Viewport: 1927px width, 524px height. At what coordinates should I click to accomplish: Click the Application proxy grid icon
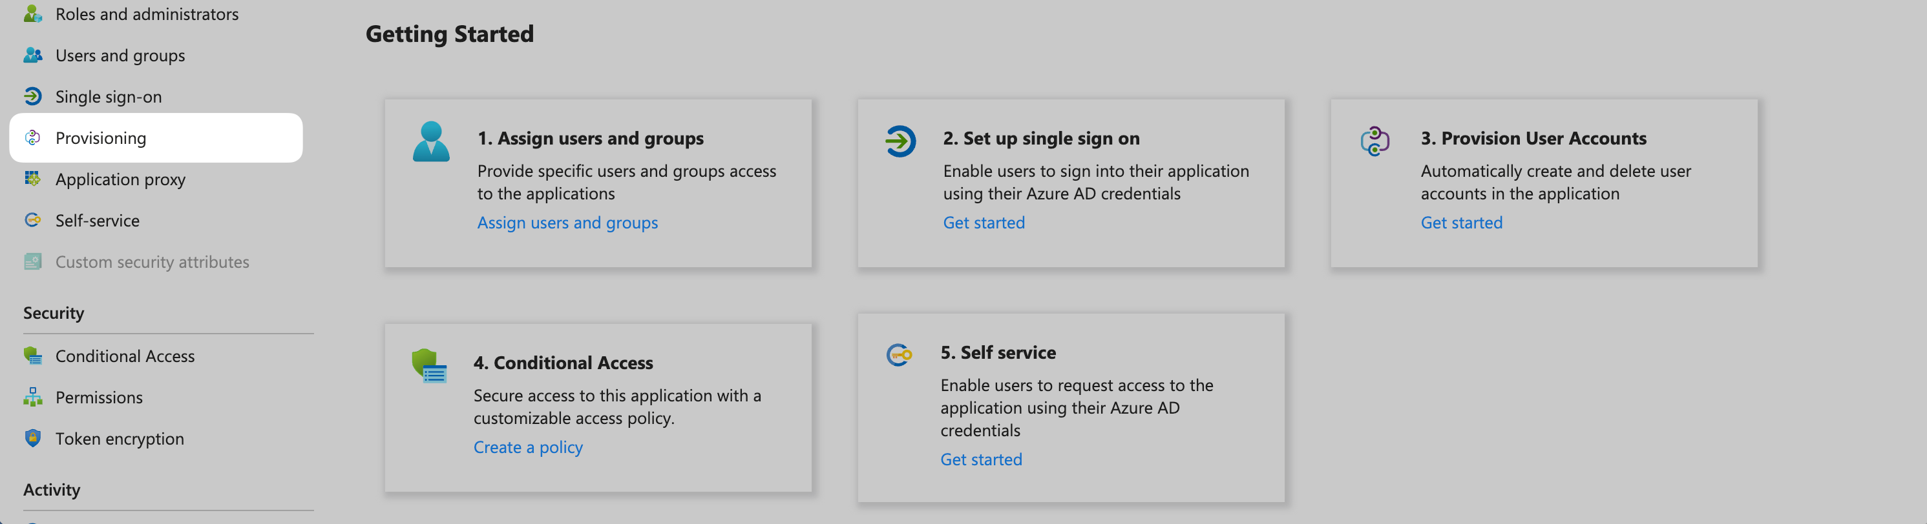pos(32,179)
